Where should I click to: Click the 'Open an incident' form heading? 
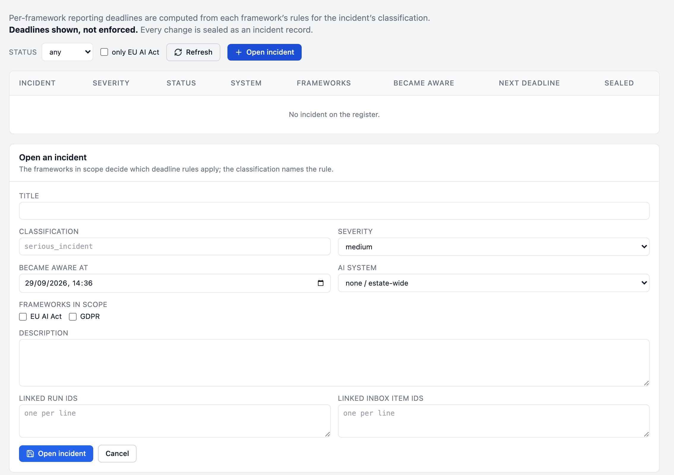(53, 157)
